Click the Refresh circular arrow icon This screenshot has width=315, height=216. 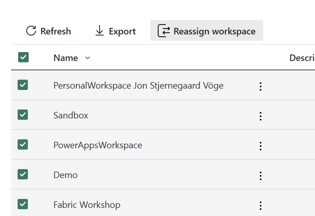(31, 31)
